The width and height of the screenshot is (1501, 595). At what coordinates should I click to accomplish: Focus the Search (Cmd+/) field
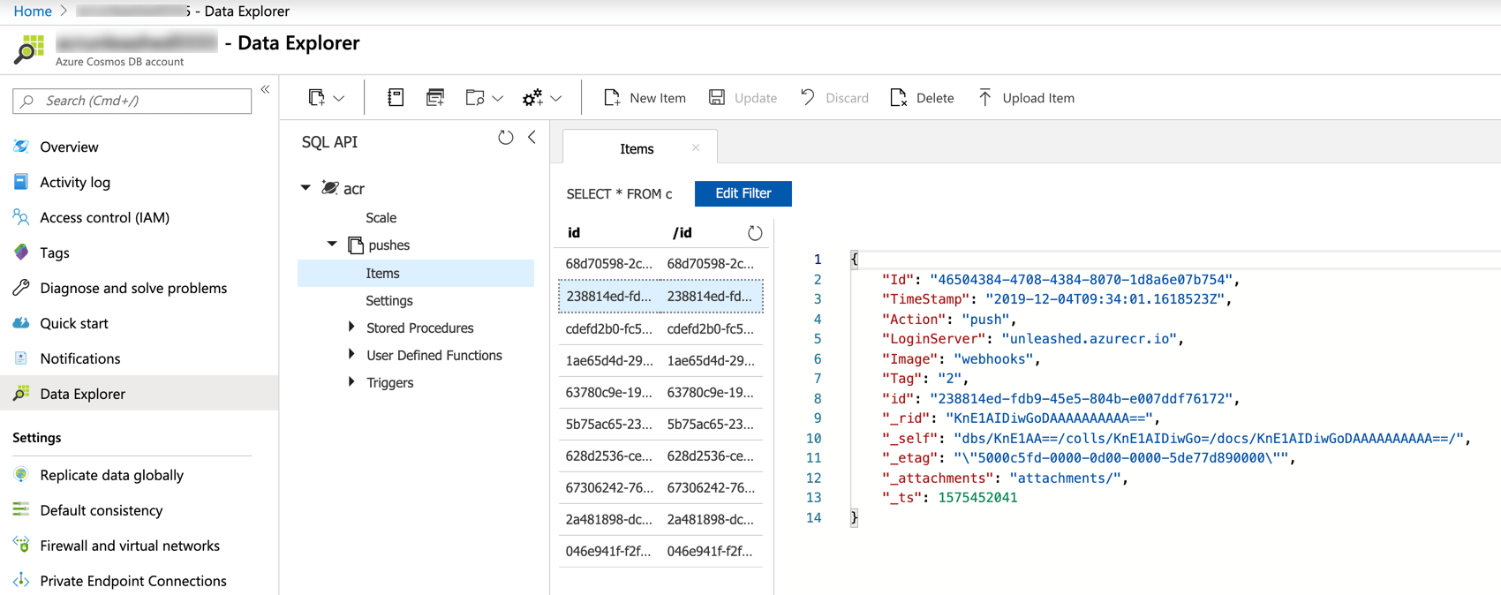(132, 101)
